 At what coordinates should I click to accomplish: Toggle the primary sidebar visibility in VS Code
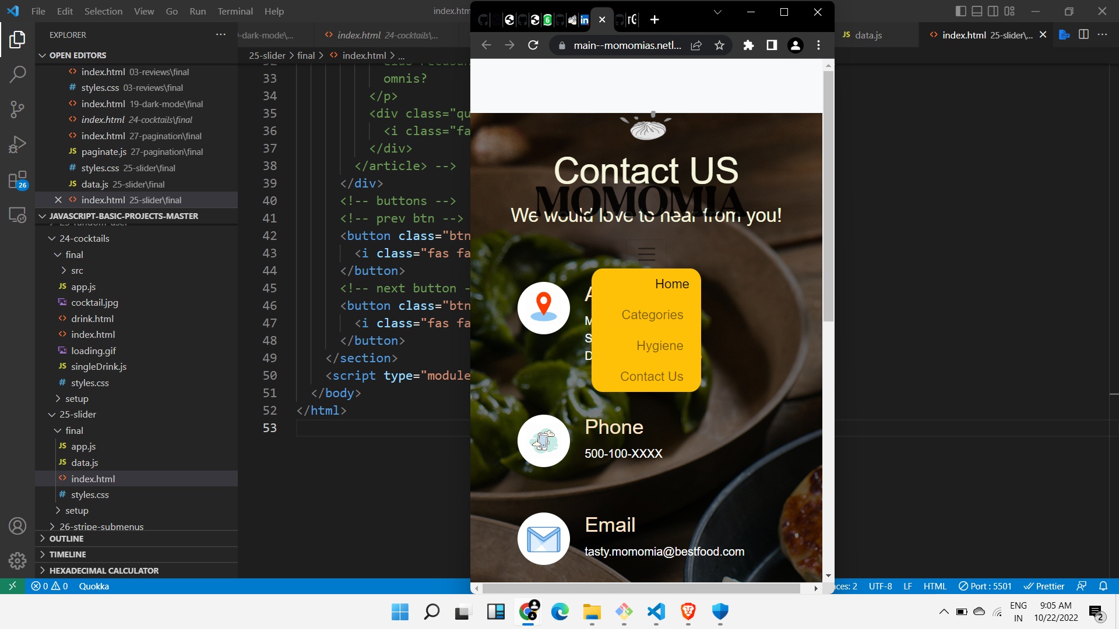click(960, 10)
